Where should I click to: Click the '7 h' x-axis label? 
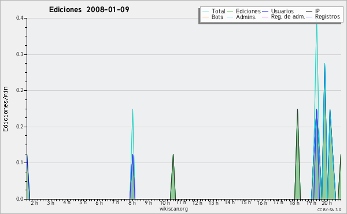(115, 202)
